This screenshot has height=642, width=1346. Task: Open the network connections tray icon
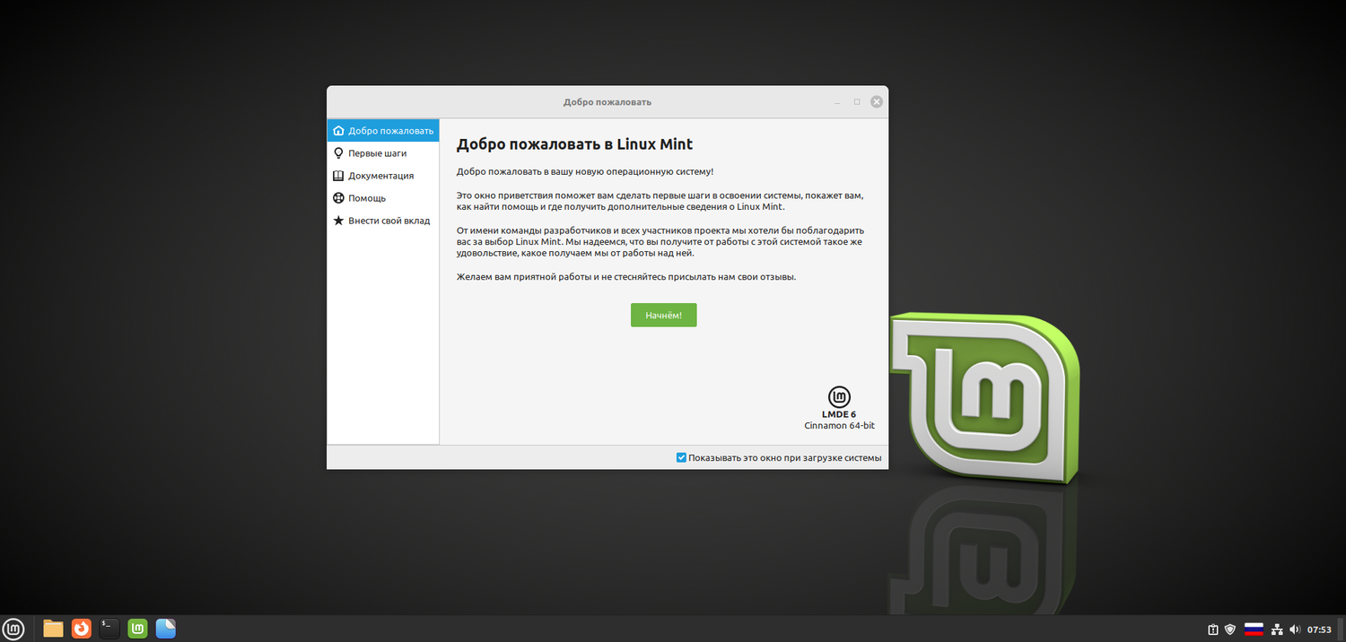click(x=1278, y=629)
